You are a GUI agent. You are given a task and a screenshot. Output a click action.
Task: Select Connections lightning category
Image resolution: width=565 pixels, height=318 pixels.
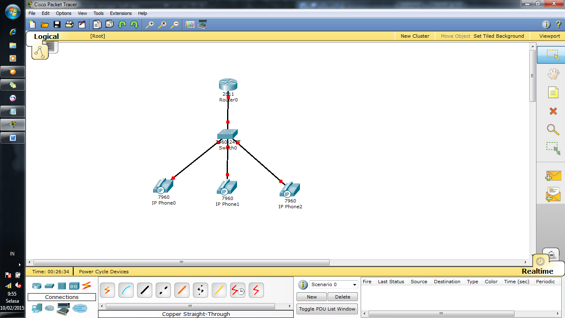pyautogui.click(x=86, y=285)
